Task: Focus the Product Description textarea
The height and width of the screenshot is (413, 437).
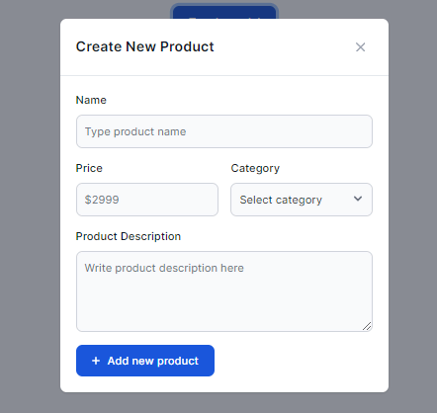Action: click(224, 291)
